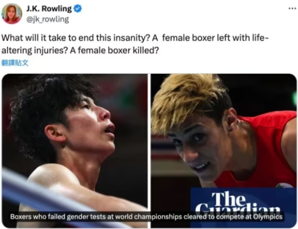The height and width of the screenshot is (229, 298).
Task: Translate post via the 翻譯貼文 link
Action: 15,63
